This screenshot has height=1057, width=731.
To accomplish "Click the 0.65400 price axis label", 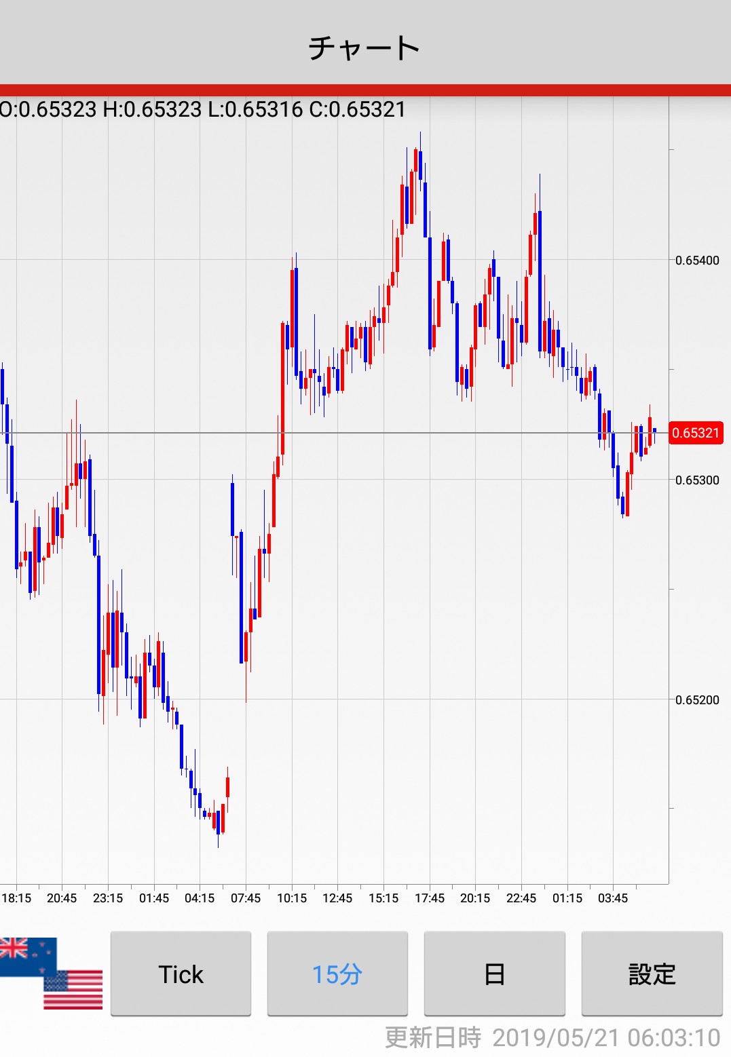I will tap(697, 261).
